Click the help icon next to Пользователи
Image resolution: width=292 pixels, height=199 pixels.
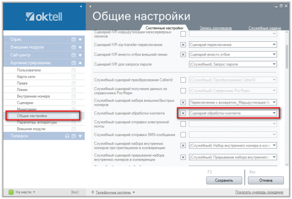[73, 70]
